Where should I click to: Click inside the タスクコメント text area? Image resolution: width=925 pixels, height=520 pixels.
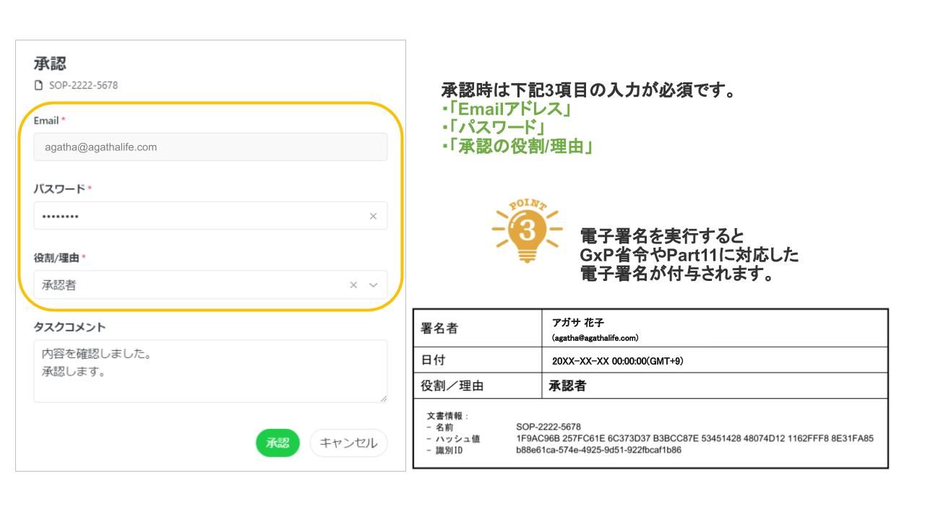210,371
